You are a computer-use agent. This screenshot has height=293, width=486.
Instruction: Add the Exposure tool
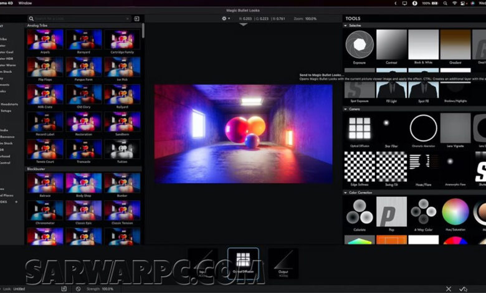pyautogui.click(x=360, y=45)
